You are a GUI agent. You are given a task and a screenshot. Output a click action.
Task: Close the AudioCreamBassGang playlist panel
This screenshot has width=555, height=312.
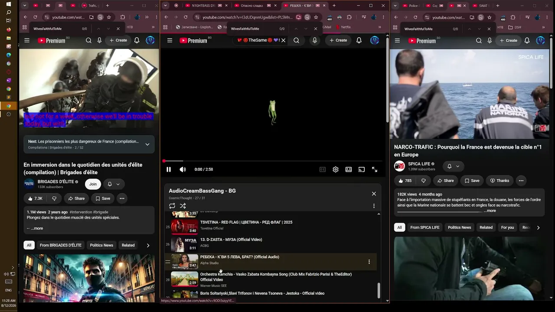pos(374,194)
